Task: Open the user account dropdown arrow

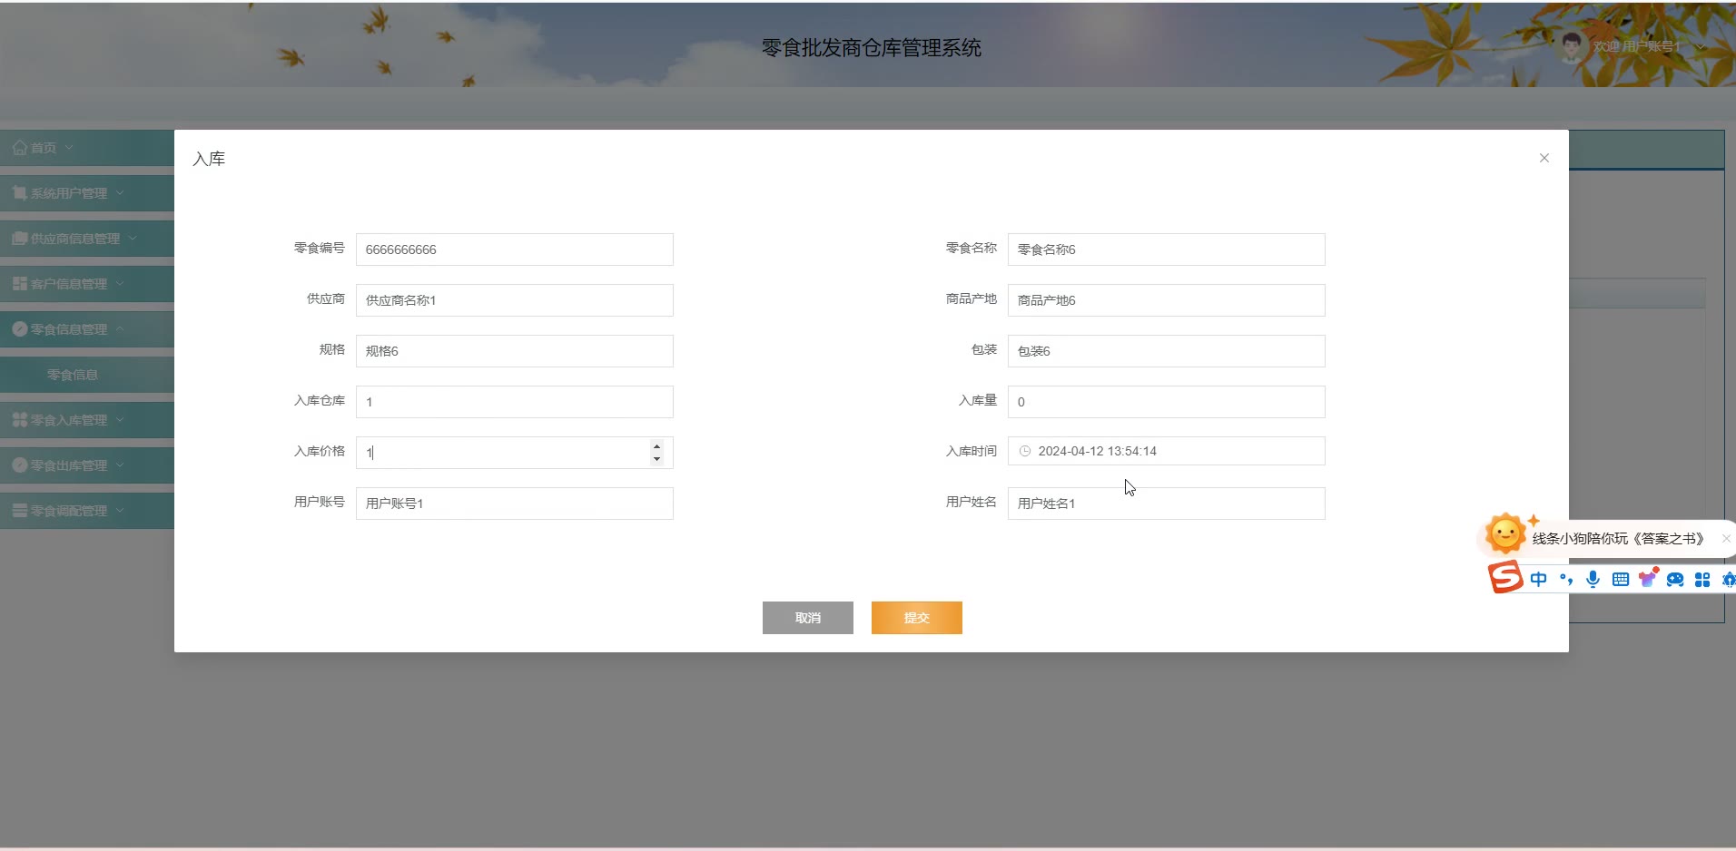Action: click(x=1701, y=46)
